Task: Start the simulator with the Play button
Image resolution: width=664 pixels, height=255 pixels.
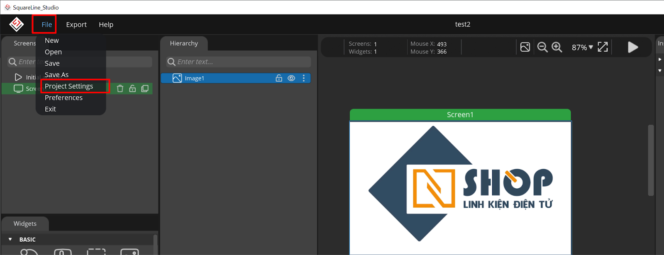Action: (633, 47)
